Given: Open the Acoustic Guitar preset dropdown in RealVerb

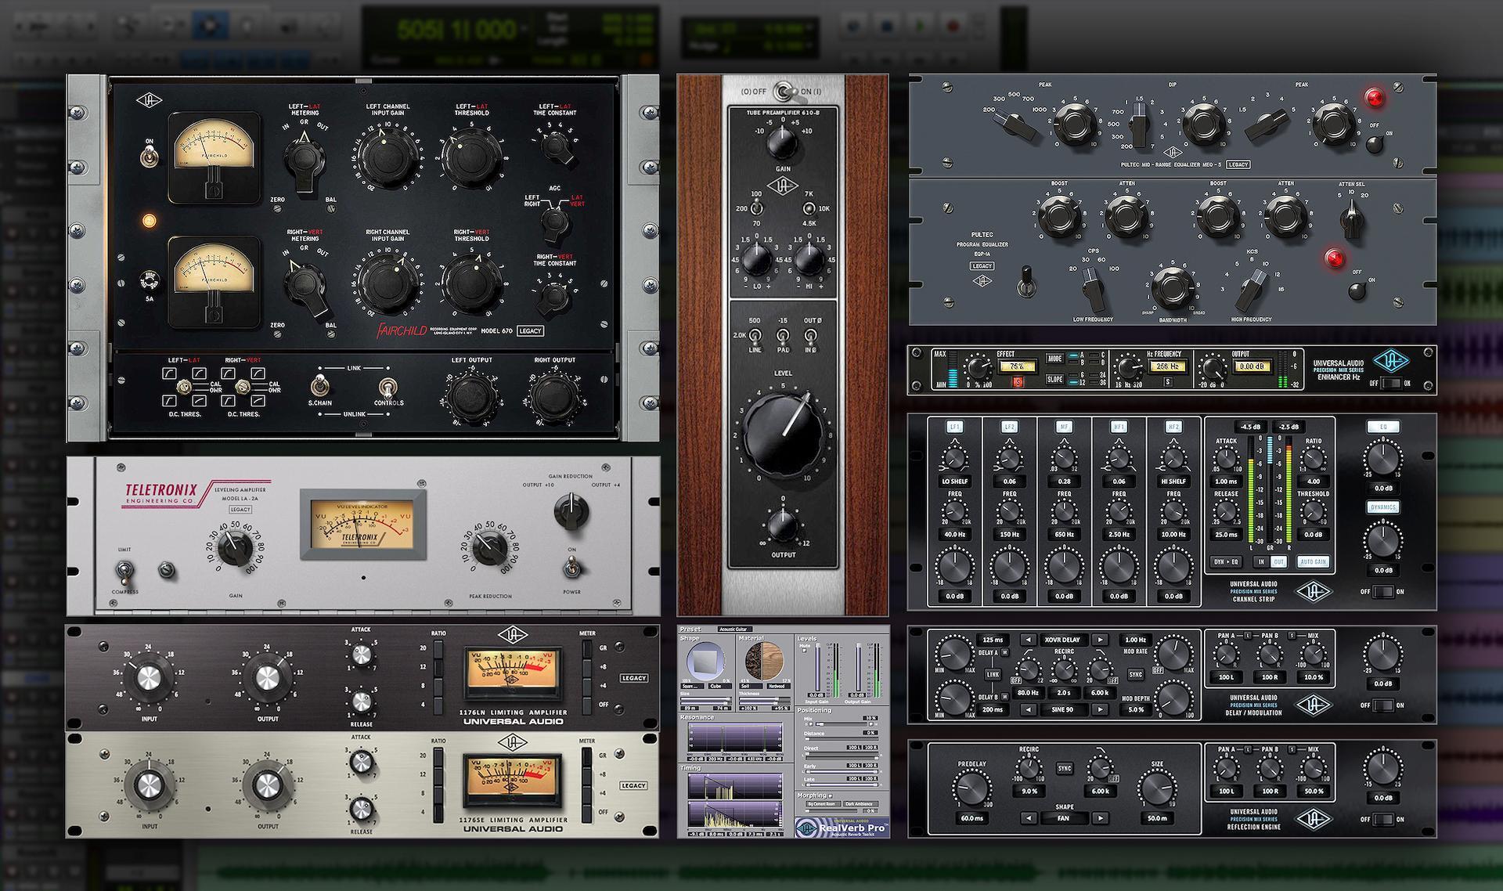Looking at the screenshot, I should point(735,628).
